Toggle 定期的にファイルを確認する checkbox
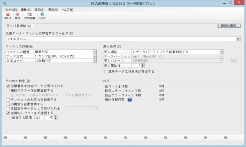The width and height of the screenshot is (246, 147). click(x=8, y=113)
